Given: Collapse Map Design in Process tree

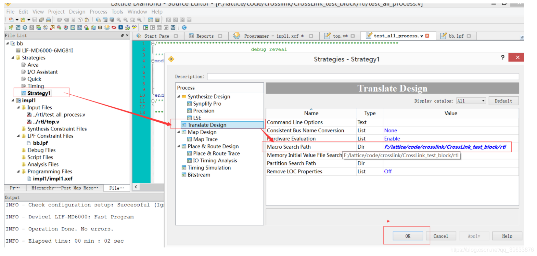Looking at the screenshot, I should point(179,132).
